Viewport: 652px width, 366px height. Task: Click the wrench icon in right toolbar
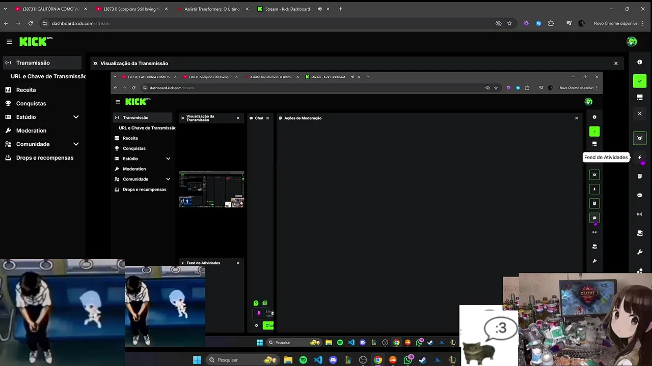tap(640, 252)
